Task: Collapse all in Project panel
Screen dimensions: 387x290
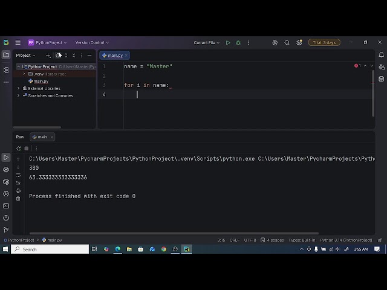Action: pos(74,56)
